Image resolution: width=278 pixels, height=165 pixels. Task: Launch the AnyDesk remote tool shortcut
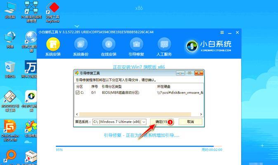(52, 12)
